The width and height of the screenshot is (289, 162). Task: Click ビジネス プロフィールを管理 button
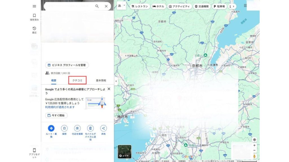pyautogui.click(x=67, y=65)
